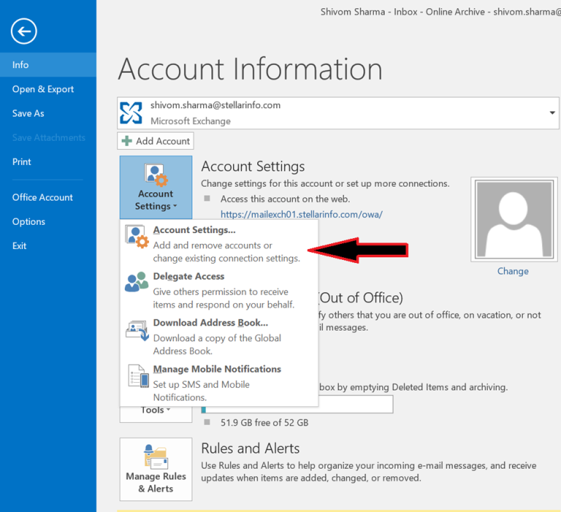
Task: Click Exit in the sidebar
Action: [x=48, y=246]
